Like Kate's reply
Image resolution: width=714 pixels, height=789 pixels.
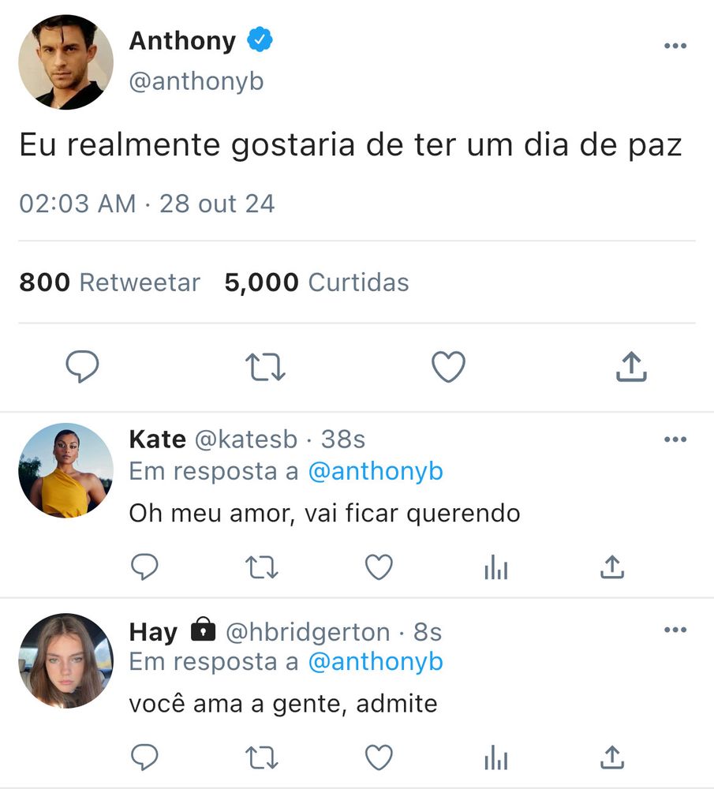(x=379, y=567)
